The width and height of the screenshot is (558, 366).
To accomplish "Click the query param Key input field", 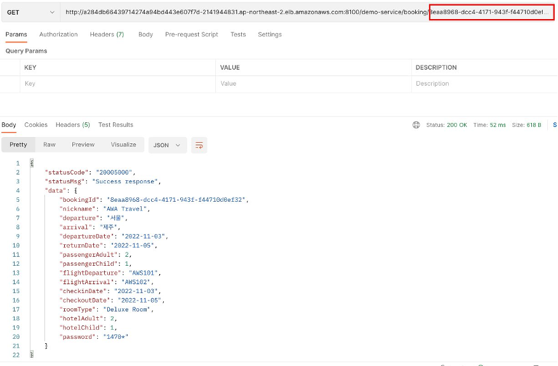I will (x=117, y=84).
